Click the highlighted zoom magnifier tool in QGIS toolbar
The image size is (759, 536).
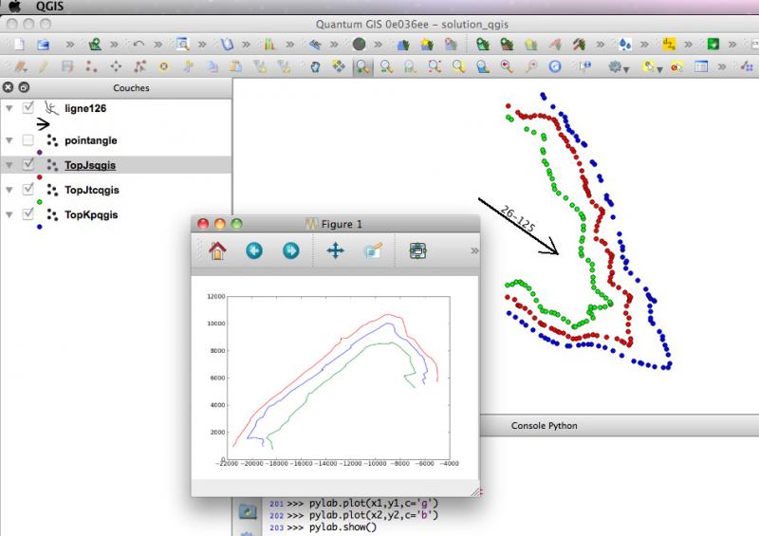coord(363,66)
